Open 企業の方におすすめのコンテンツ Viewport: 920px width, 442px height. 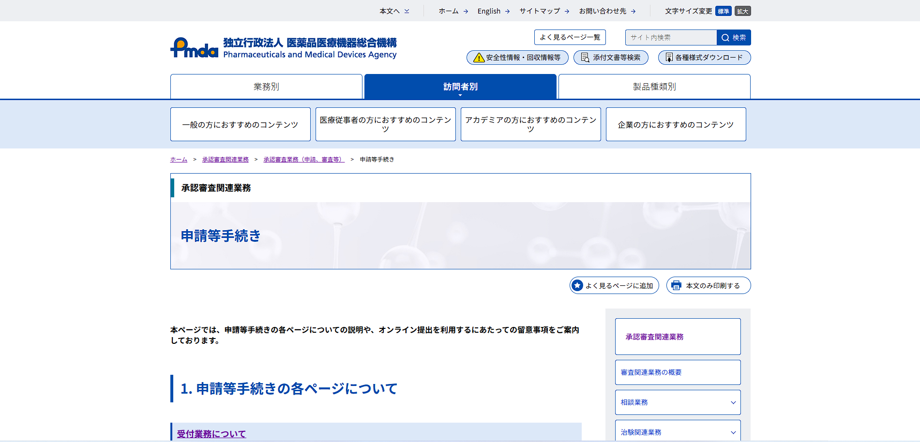pyautogui.click(x=676, y=125)
